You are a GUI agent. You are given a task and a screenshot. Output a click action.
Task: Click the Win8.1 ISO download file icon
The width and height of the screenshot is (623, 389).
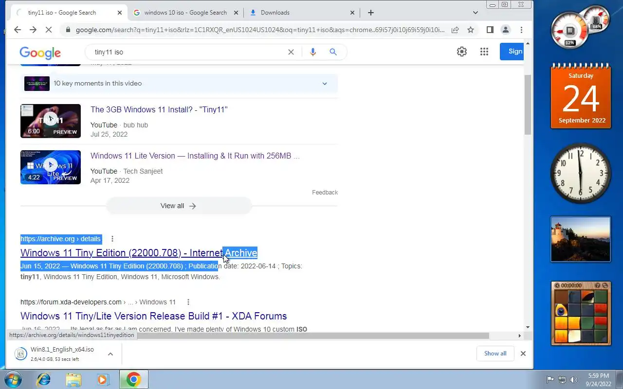point(20,354)
